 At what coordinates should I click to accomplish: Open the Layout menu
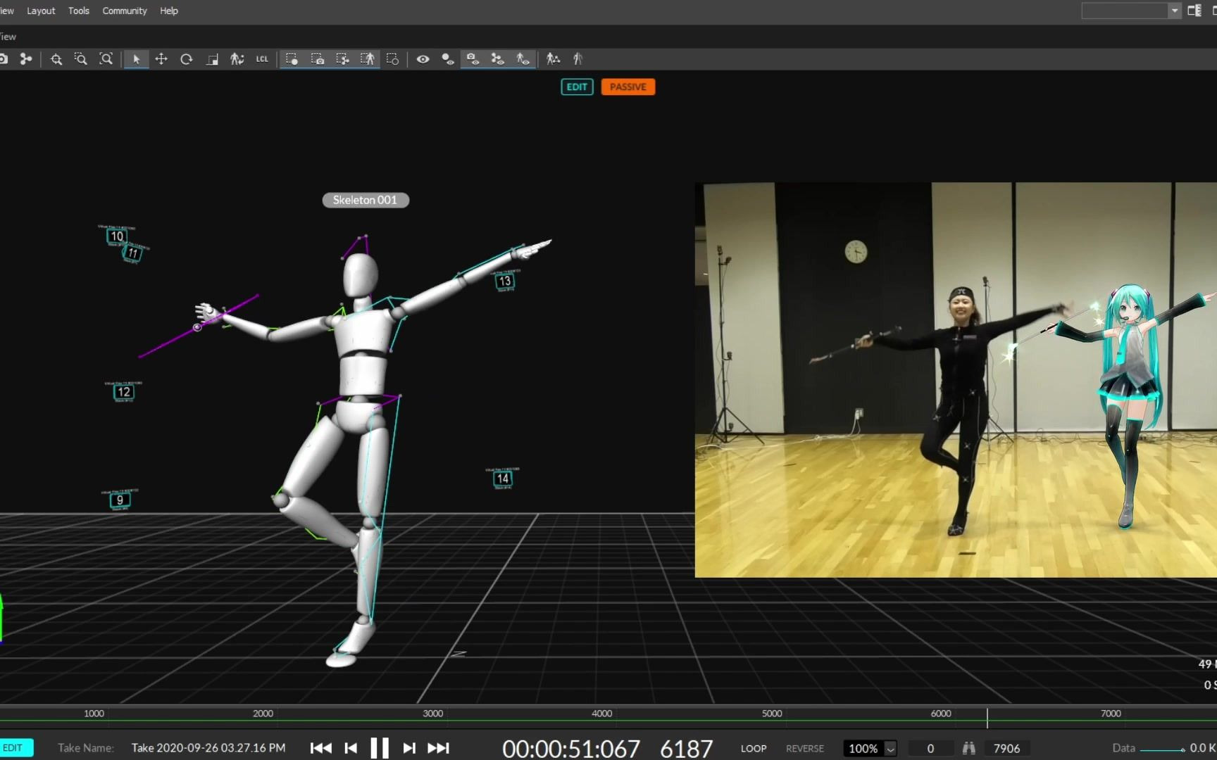pos(41,11)
